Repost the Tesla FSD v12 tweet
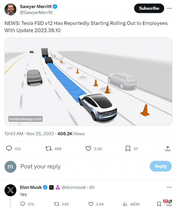The image size is (180, 210). (x=48, y=149)
